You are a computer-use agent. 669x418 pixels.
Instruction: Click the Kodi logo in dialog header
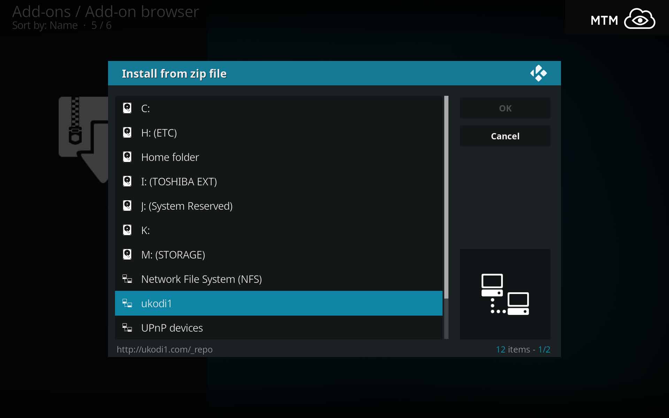click(x=538, y=73)
